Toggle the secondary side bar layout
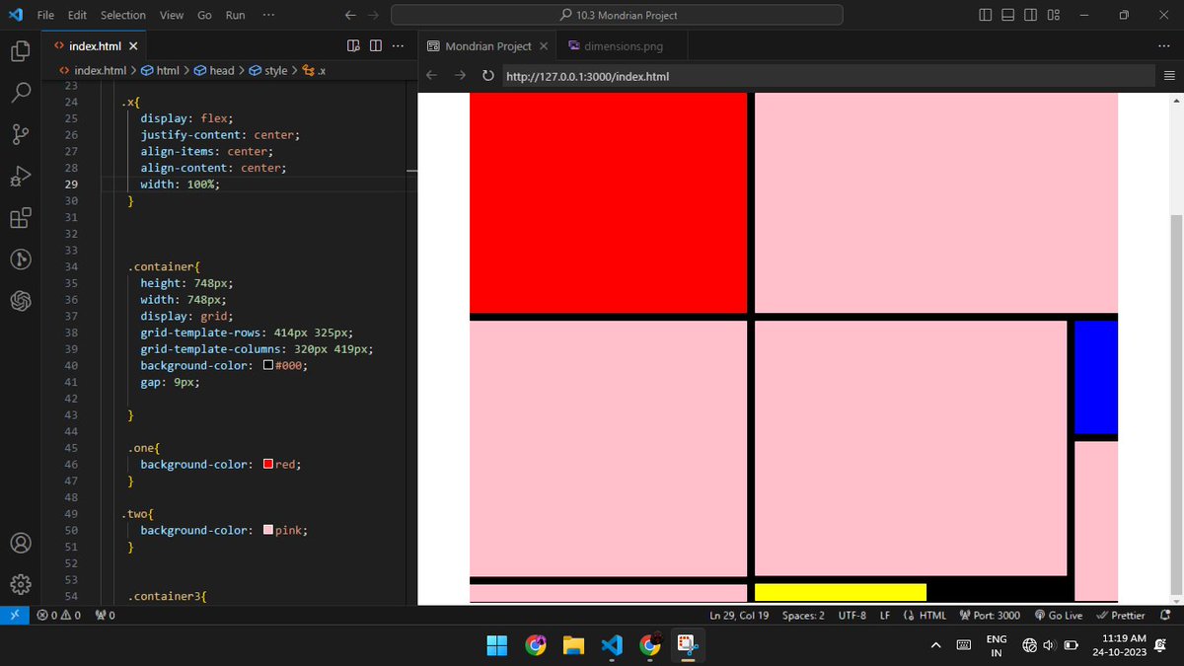This screenshot has width=1184, height=666. click(1031, 15)
